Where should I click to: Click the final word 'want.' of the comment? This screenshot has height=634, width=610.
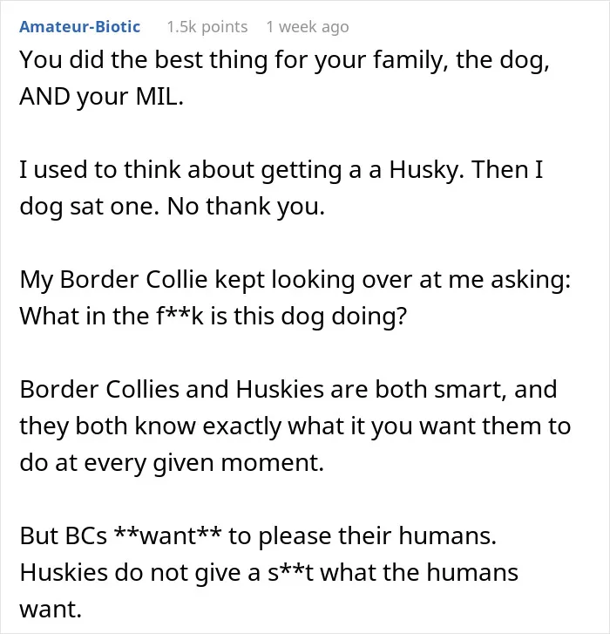point(51,610)
